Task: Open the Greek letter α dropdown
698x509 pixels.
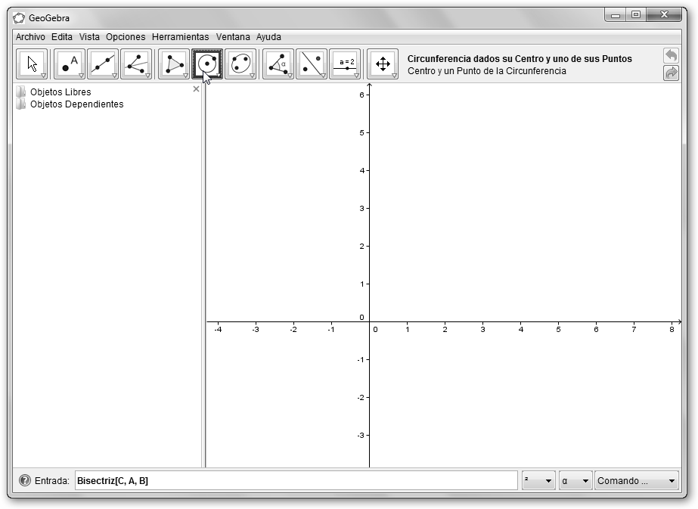Action: coord(574,481)
